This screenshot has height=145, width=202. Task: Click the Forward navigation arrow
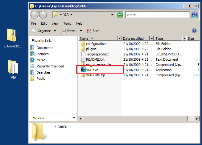[x=43, y=15]
